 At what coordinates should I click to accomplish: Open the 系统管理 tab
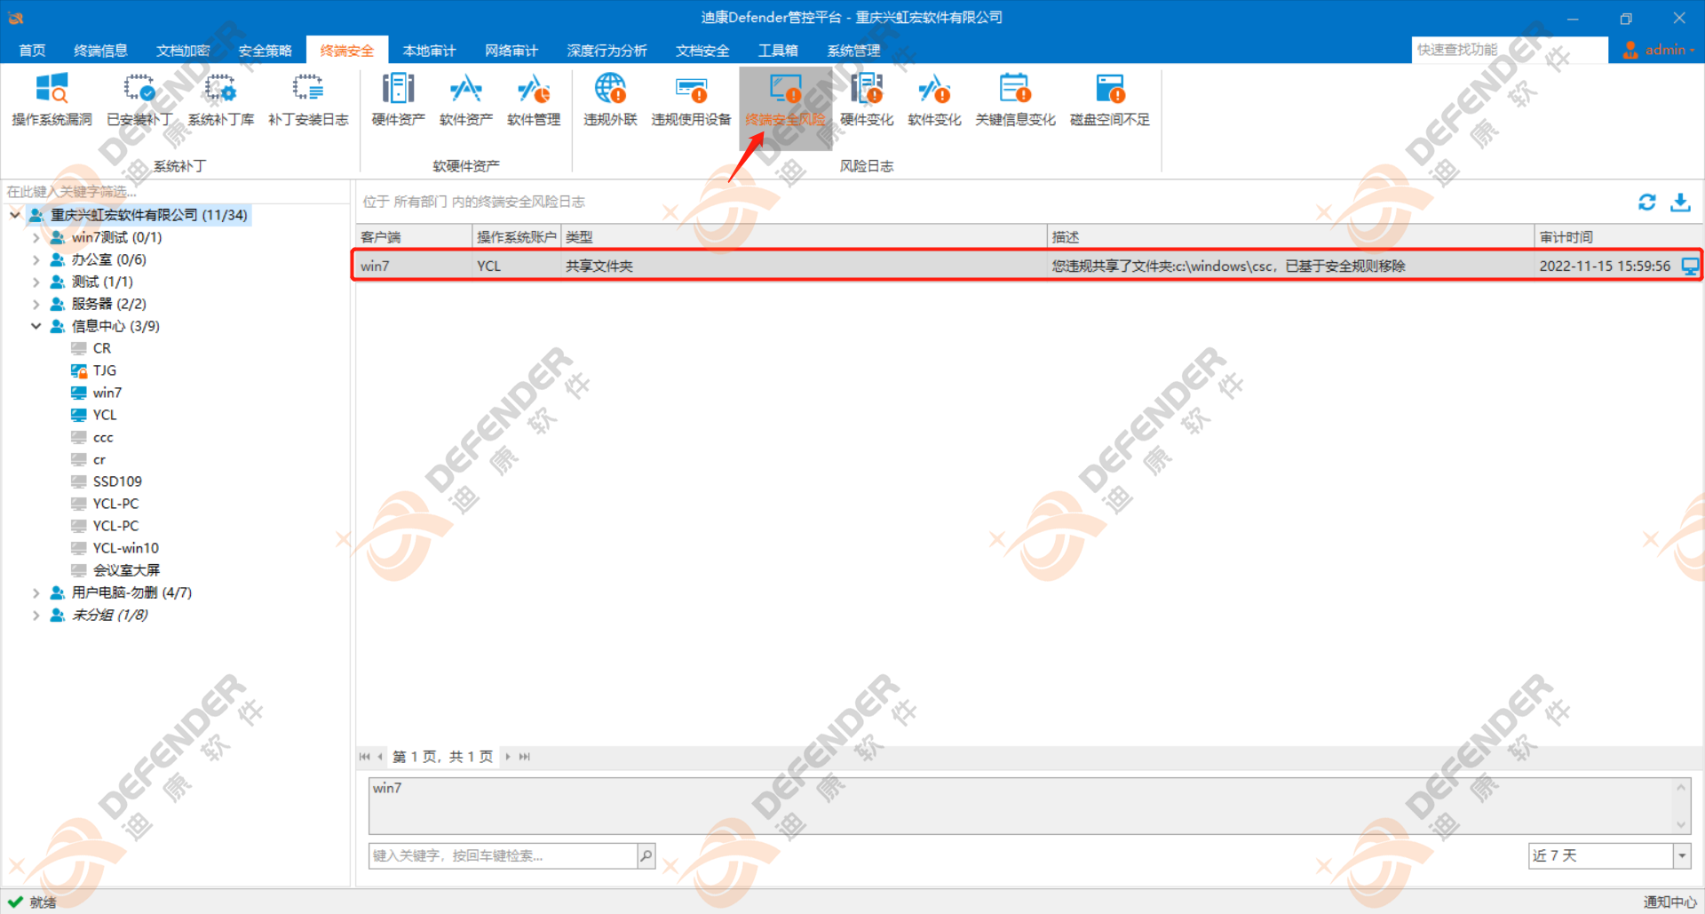click(853, 51)
